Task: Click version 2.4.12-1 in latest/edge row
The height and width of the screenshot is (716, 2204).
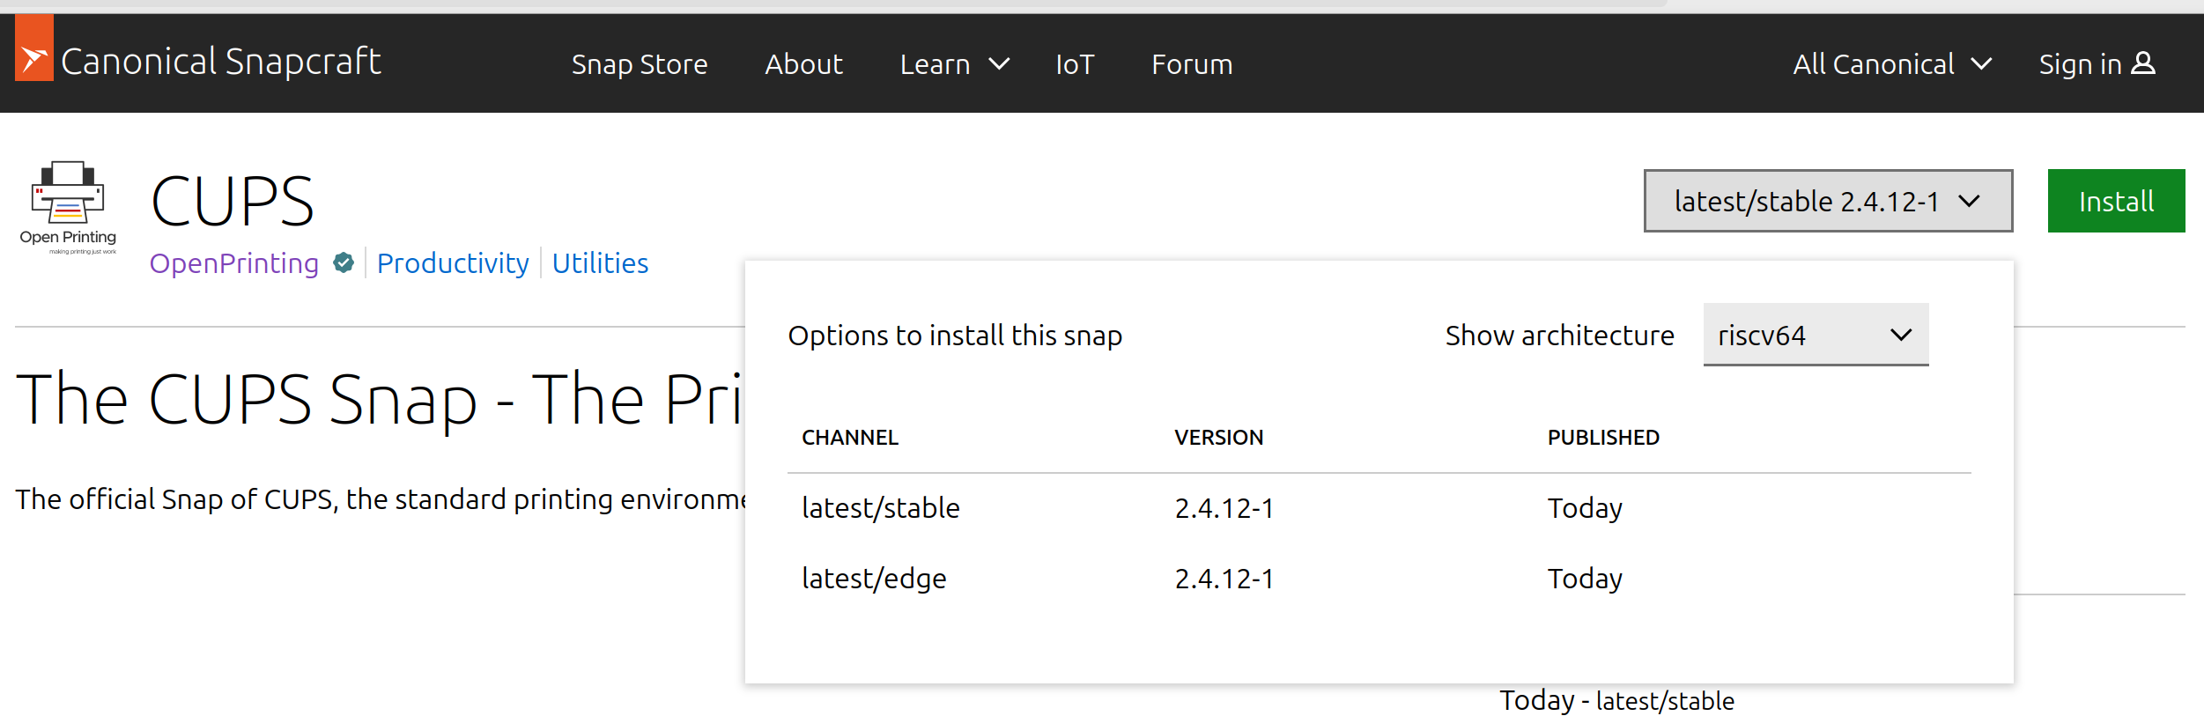Action: (1224, 579)
